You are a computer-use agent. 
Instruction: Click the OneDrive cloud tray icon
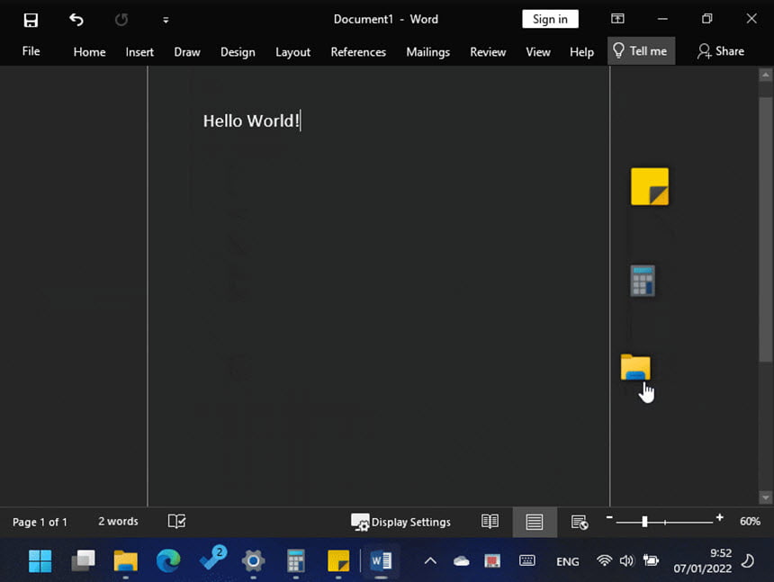462,561
